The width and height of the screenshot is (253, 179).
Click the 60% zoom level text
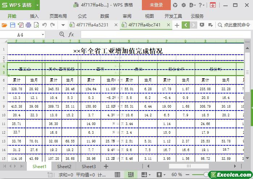(177, 175)
